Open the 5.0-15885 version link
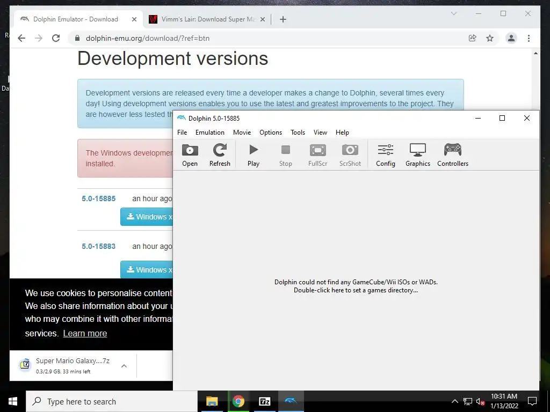 (99, 198)
